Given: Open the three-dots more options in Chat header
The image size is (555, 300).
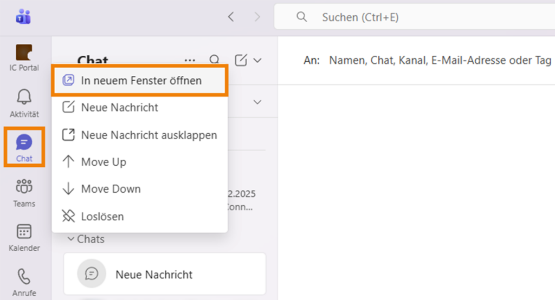Looking at the screenshot, I should [190, 60].
